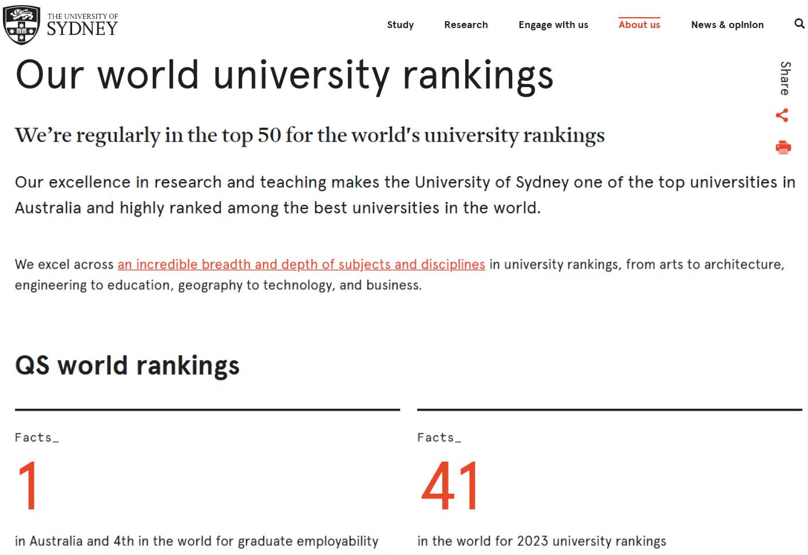
Task: Click the 'Facts_' label above number 1
Action: coord(37,438)
